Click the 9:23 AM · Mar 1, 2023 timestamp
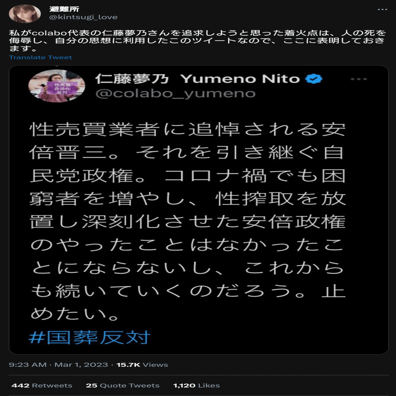The width and height of the screenshot is (396, 396). point(58,365)
